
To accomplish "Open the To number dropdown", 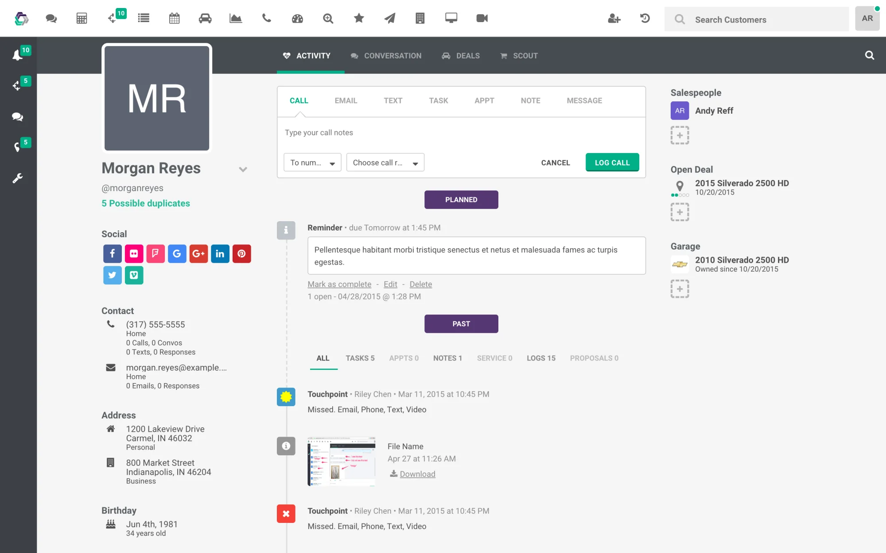I will 312,162.
